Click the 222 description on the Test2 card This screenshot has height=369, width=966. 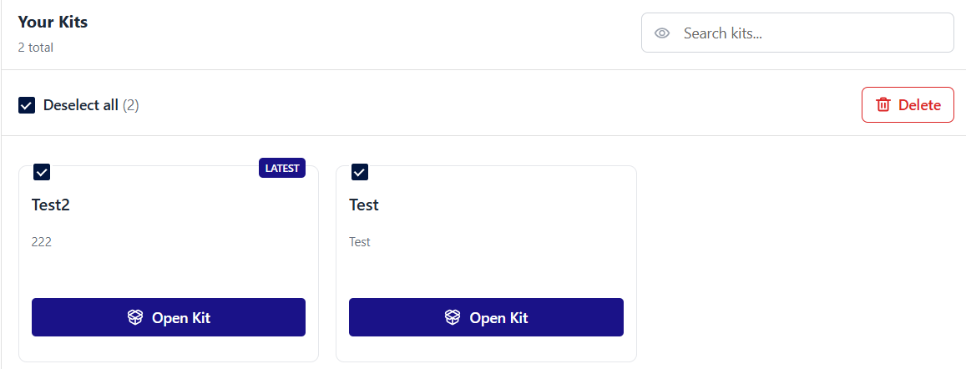click(42, 242)
